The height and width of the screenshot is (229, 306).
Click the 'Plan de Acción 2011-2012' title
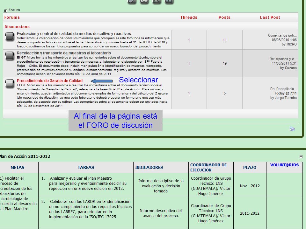click(x=25, y=156)
